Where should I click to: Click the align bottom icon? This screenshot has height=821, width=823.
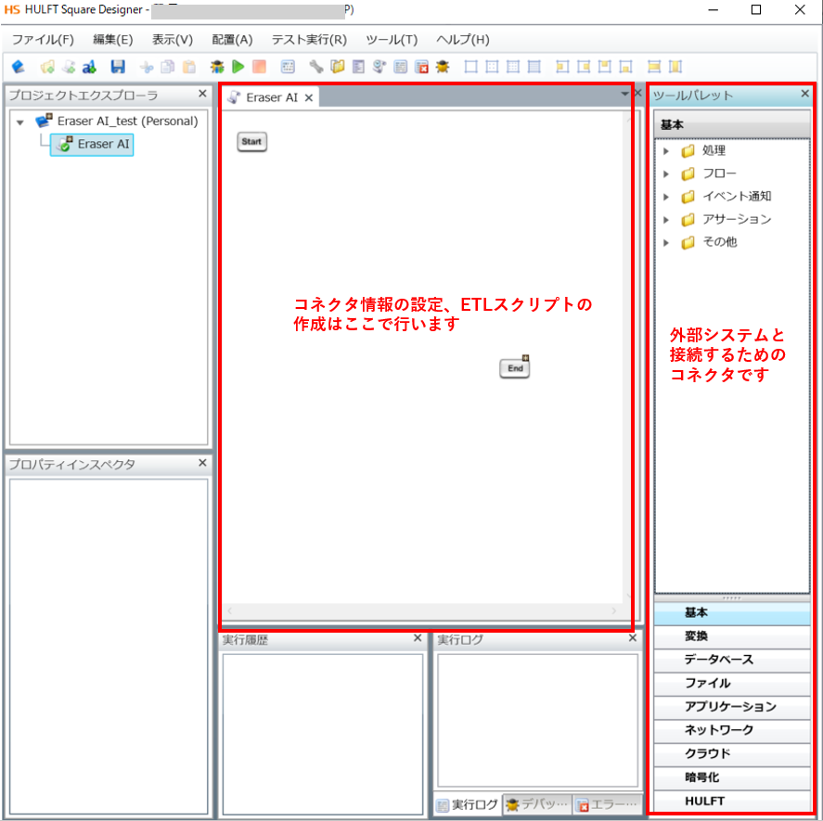tap(625, 67)
